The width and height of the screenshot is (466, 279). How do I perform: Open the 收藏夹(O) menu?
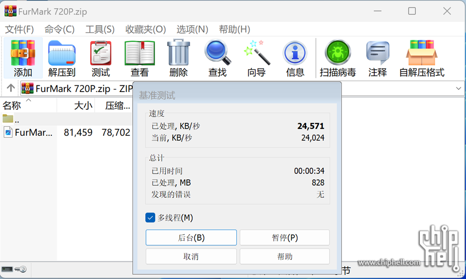146,29
